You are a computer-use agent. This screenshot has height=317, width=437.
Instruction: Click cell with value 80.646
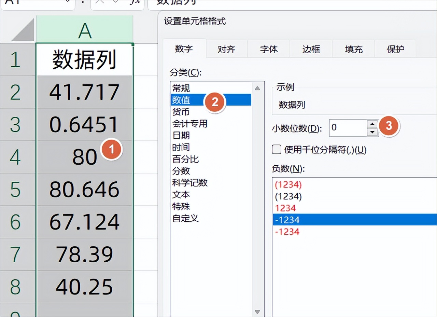(84, 190)
